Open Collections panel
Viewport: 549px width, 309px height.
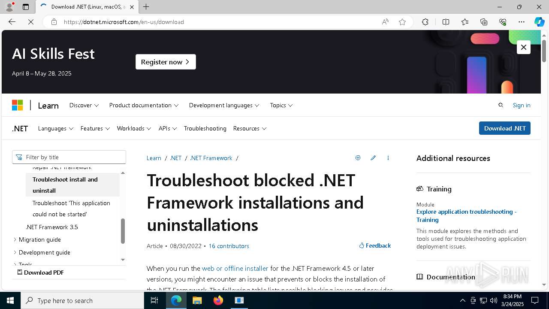[484, 22]
